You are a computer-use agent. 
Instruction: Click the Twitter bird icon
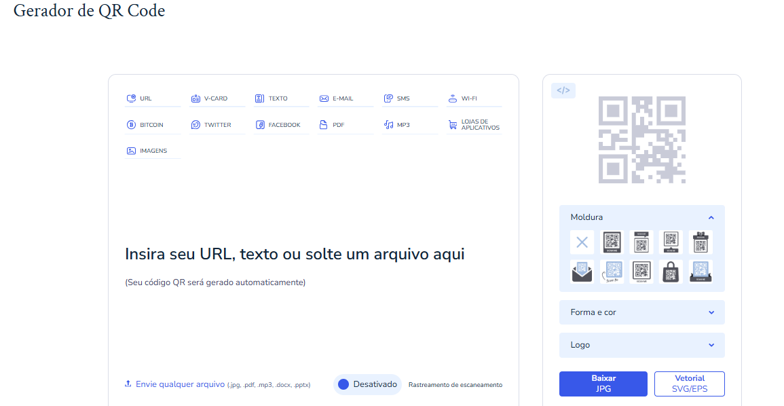[195, 124]
